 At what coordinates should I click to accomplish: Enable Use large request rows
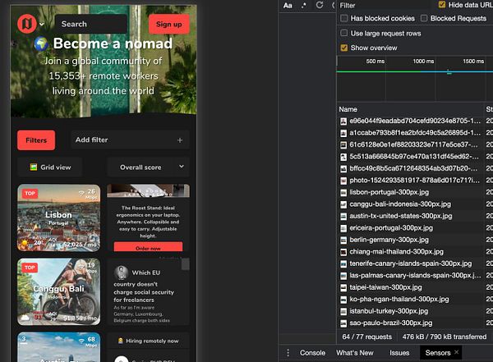pos(344,33)
